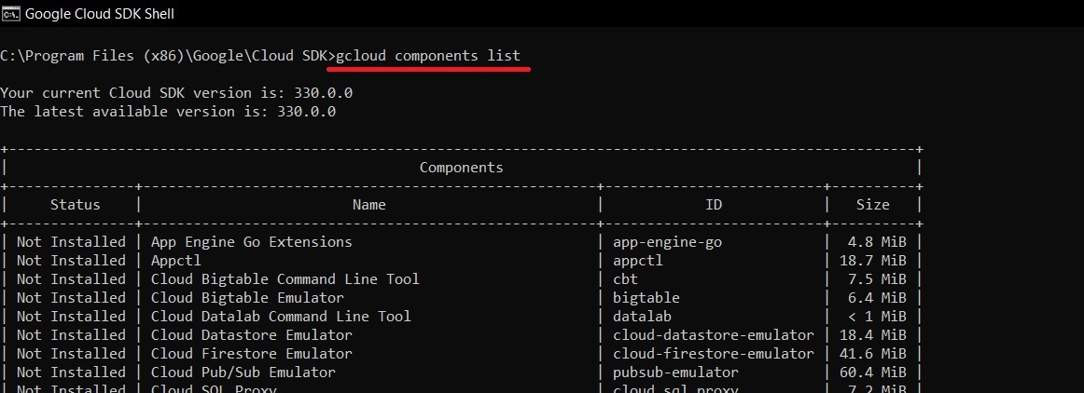Click the prompt path 'C:\Program Files (x86)\Google\Cloud SDK>'
The image size is (1084, 393).
click(x=168, y=57)
